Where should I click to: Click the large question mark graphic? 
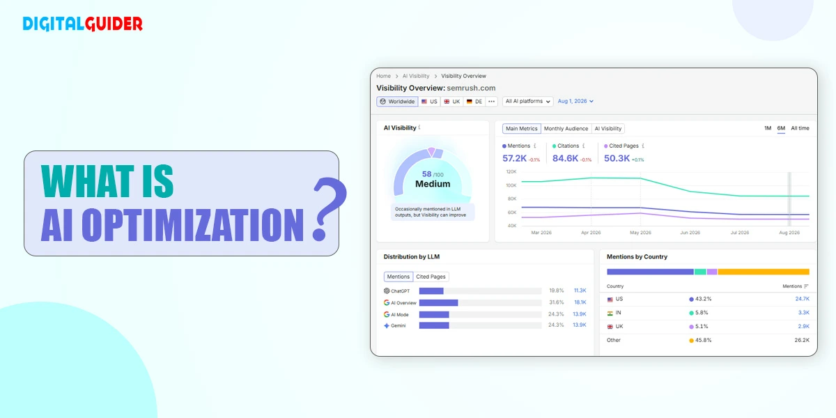pyautogui.click(x=330, y=209)
